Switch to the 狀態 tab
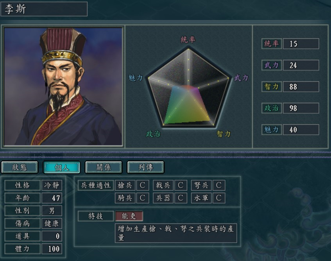The width and height of the screenshot is (331, 261). click(20, 167)
